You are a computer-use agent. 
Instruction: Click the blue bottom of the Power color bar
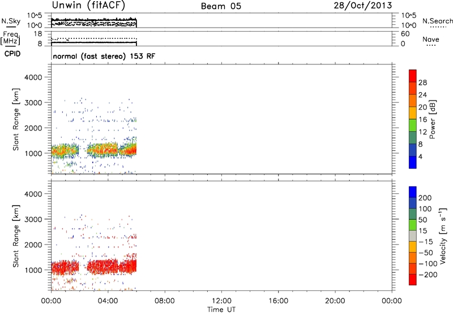click(x=413, y=162)
